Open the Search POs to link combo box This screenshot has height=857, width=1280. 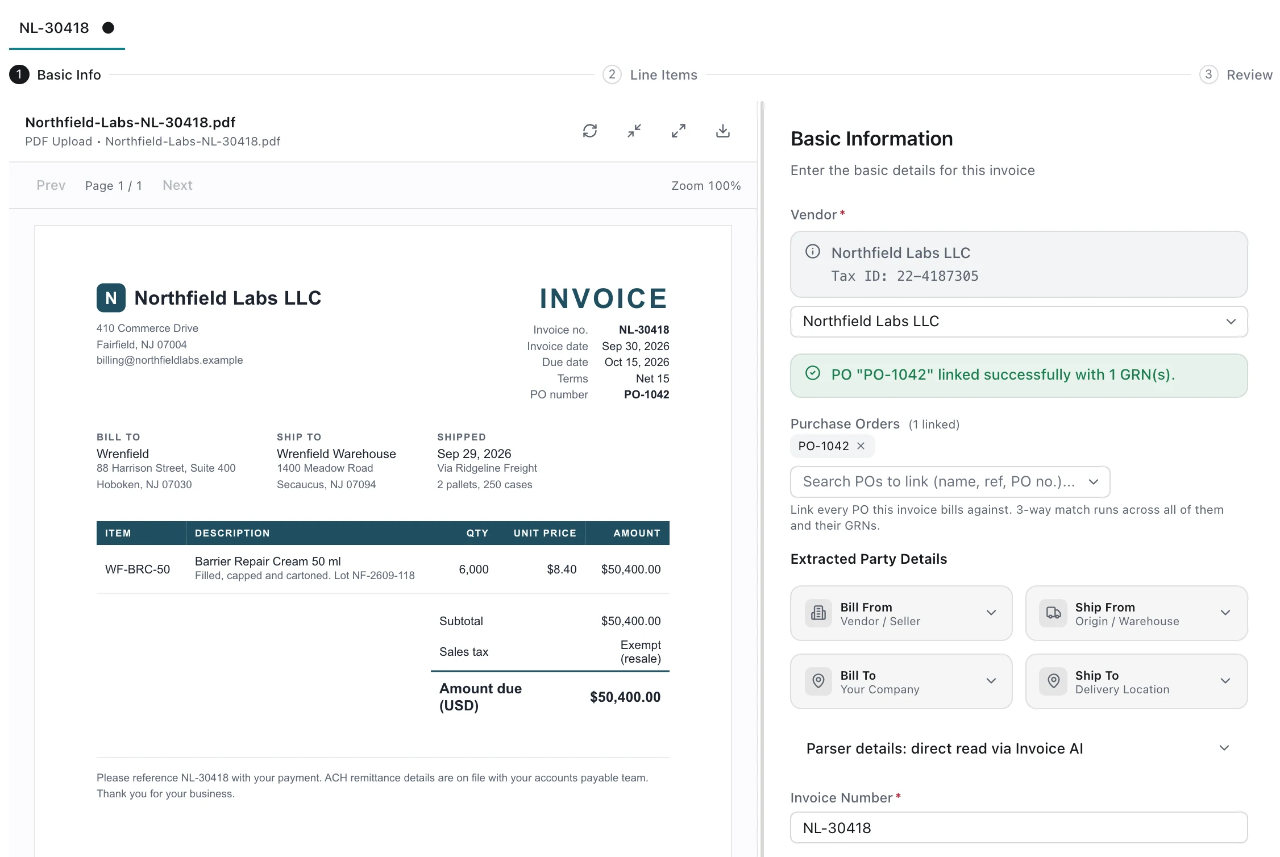[950, 482]
